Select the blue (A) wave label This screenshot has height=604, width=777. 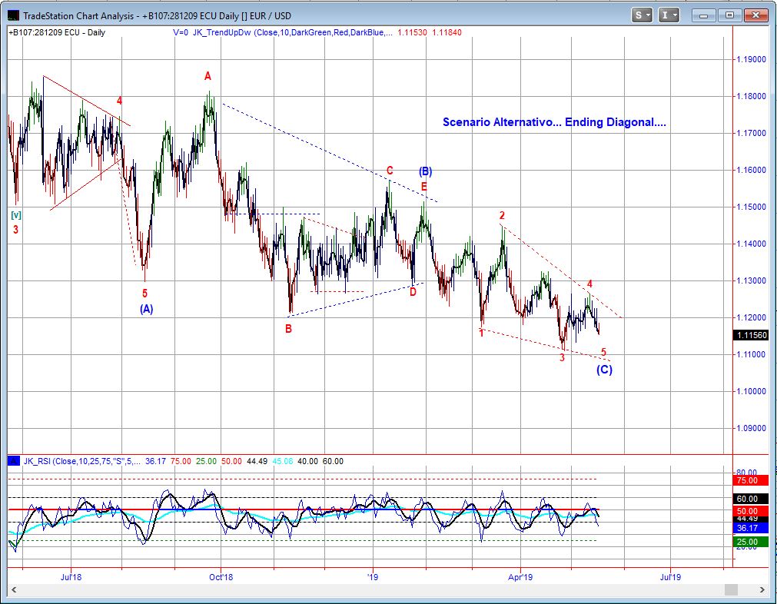tap(146, 309)
